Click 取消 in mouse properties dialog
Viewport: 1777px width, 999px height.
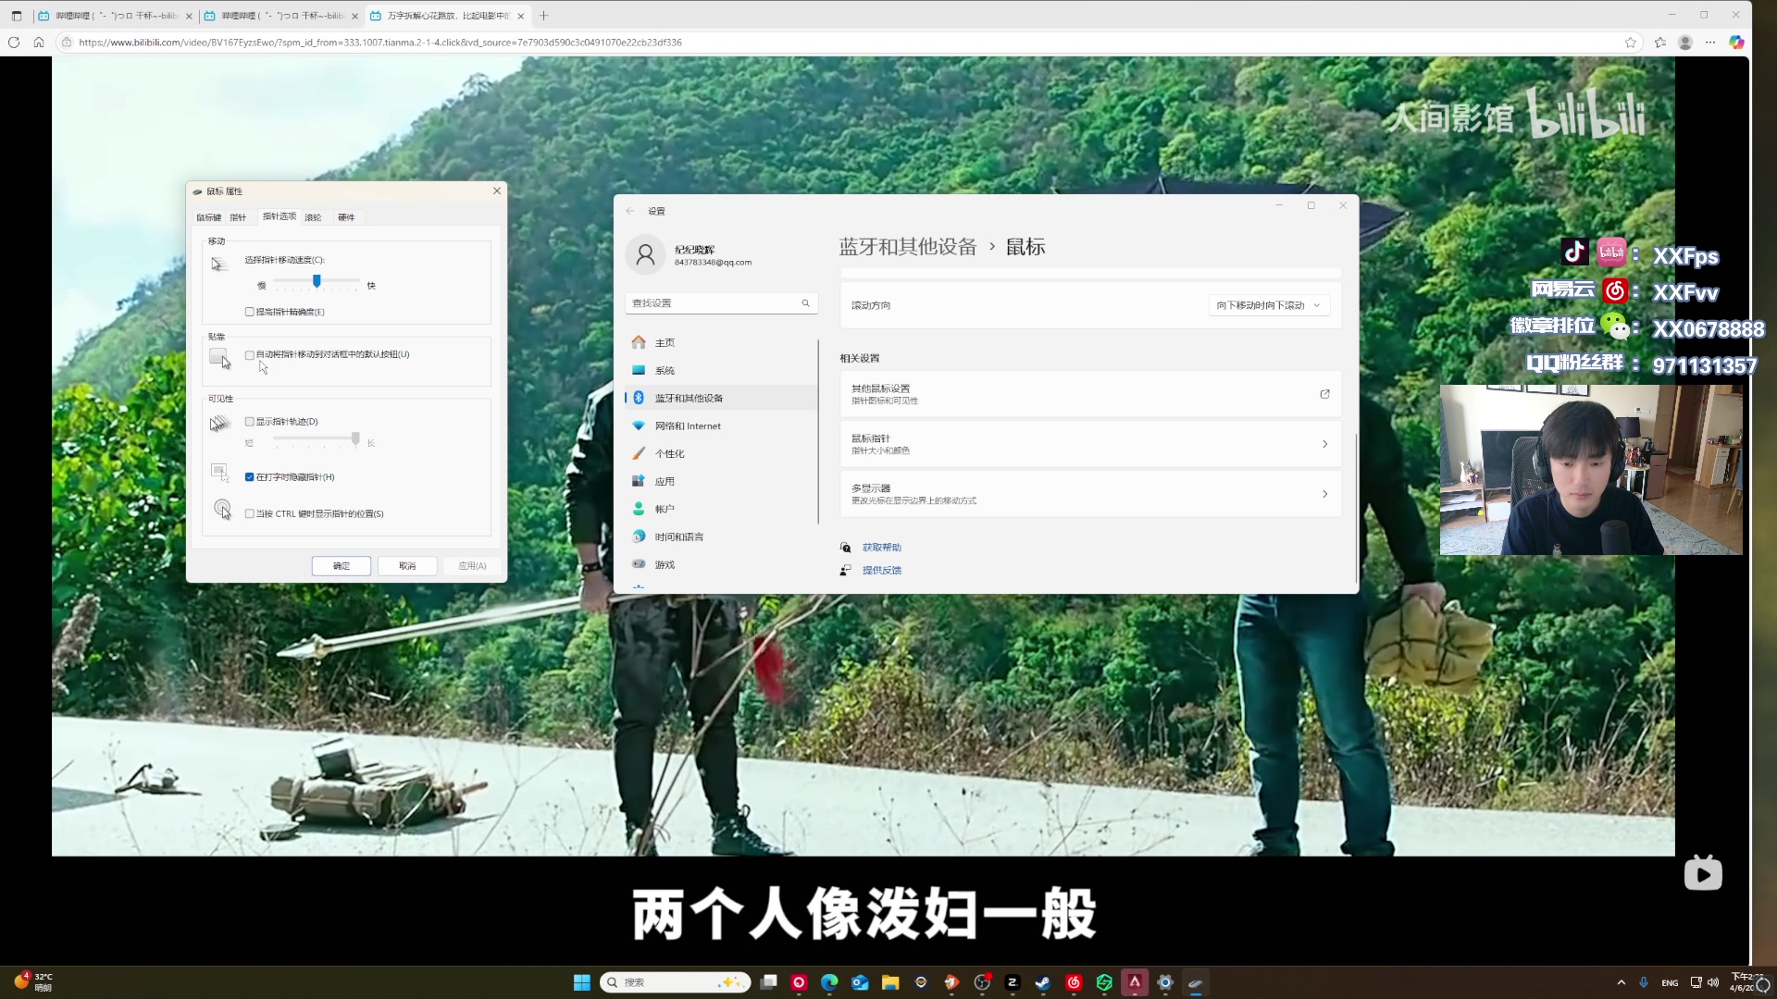(407, 566)
